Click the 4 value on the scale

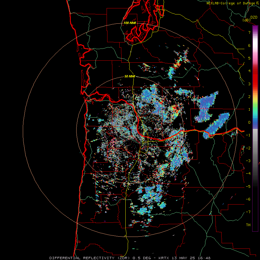[x=249, y=71]
